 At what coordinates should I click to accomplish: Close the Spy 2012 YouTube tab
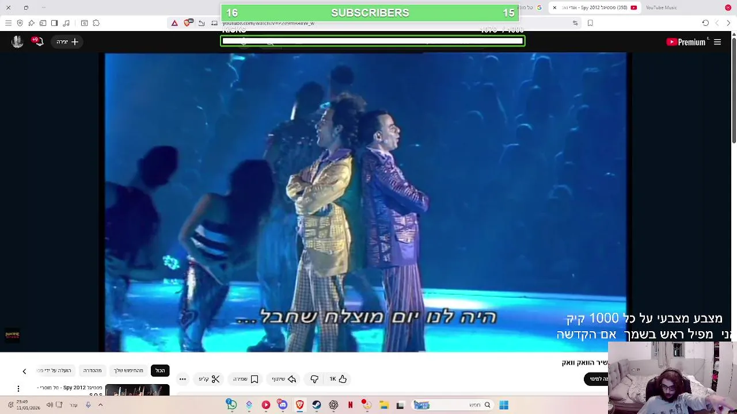554,7
